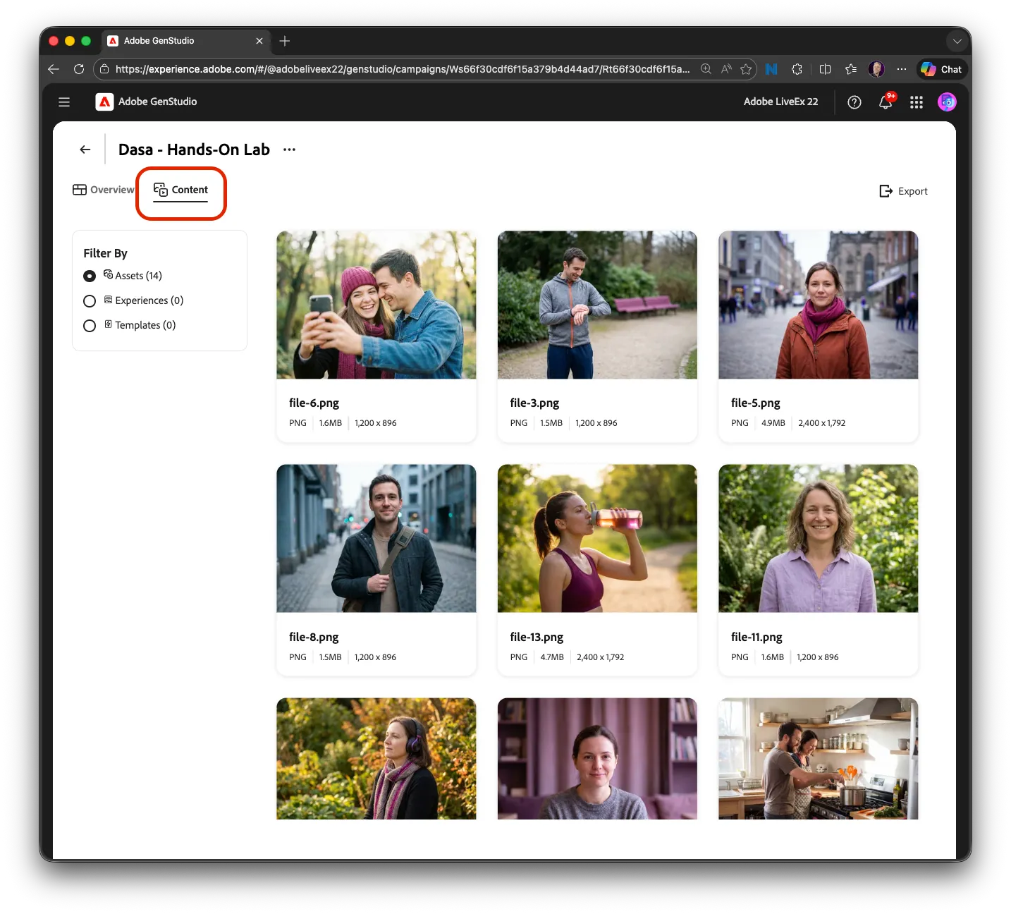Open the notifications bell
The width and height of the screenshot is (1011, 914).
[886, 102]
